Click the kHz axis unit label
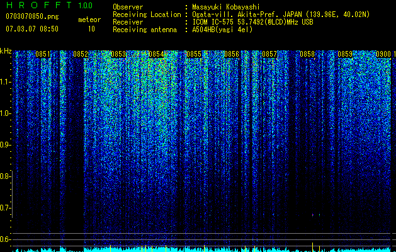 click(6, 51)
